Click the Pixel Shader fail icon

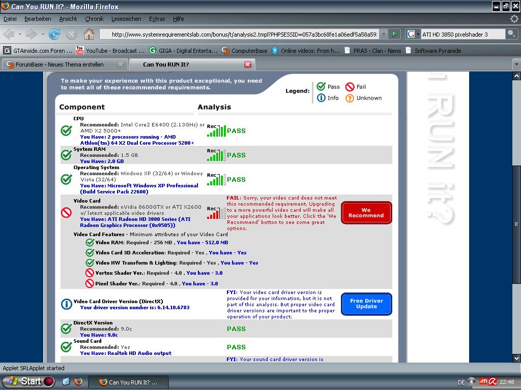pyautogui.click(x=90, y=283)
